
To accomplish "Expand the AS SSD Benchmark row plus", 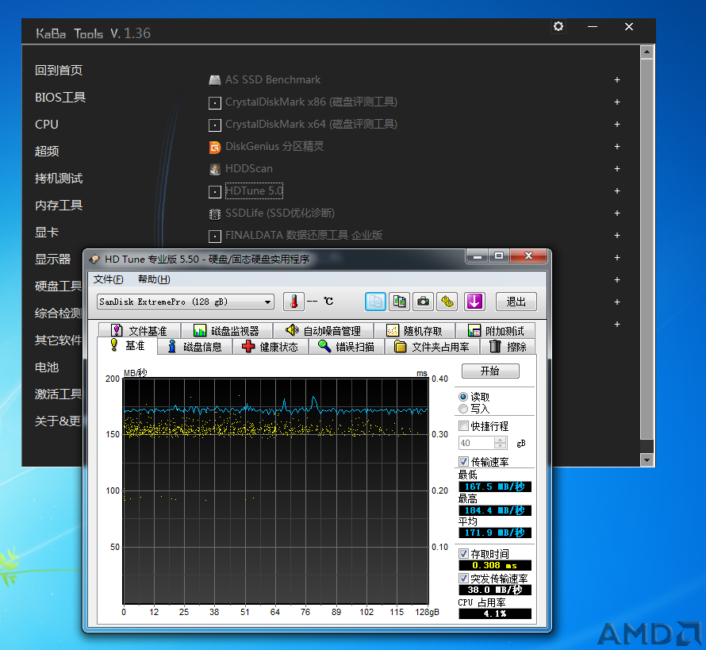I will [x=617, y=79].
